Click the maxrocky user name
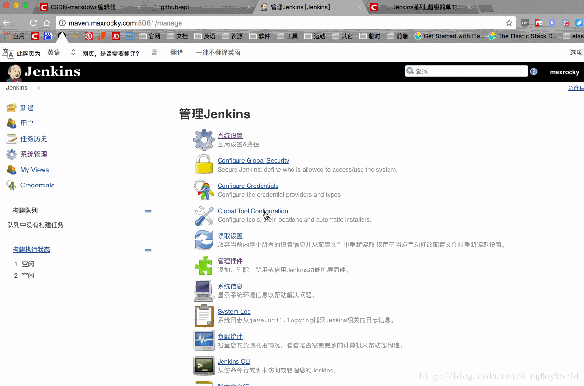The width and height of the screenshot is (584, 386). tap(564, 72)
